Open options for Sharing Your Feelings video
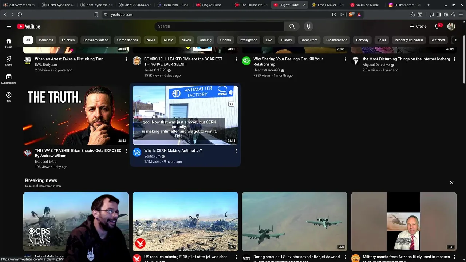 pyautogui.click(x=345, y=59)
